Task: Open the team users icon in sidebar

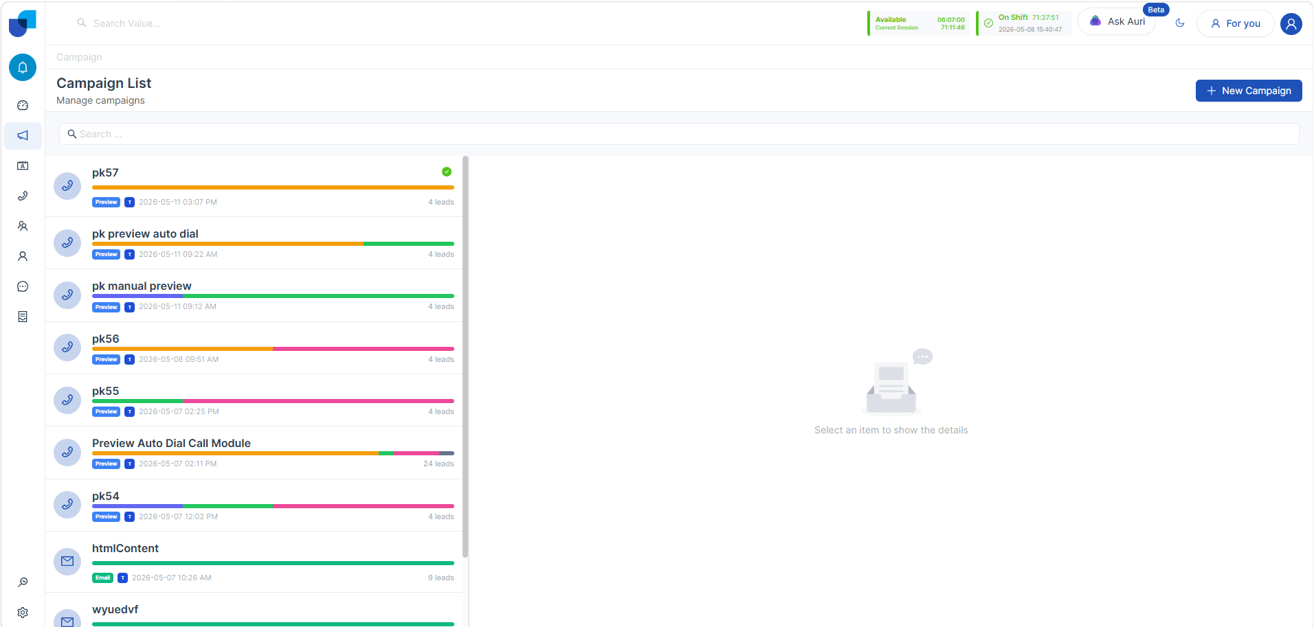Action: click(23, 226)
